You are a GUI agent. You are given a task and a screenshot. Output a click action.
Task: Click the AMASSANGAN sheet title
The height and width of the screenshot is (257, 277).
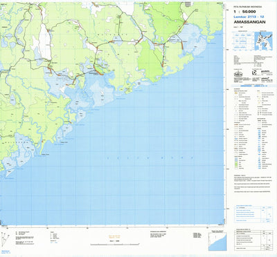point(249,22)
